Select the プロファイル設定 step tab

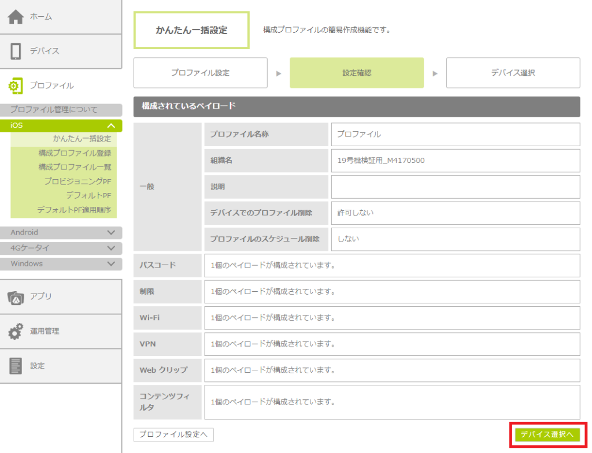coord(200,73)
